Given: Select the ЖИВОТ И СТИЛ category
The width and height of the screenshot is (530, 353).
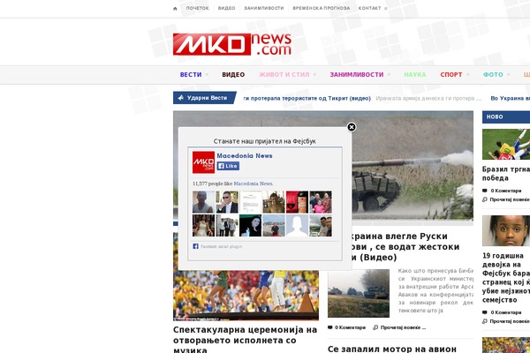Looking at the screenshot, I should pyautogui.click(x=284, y=75).
